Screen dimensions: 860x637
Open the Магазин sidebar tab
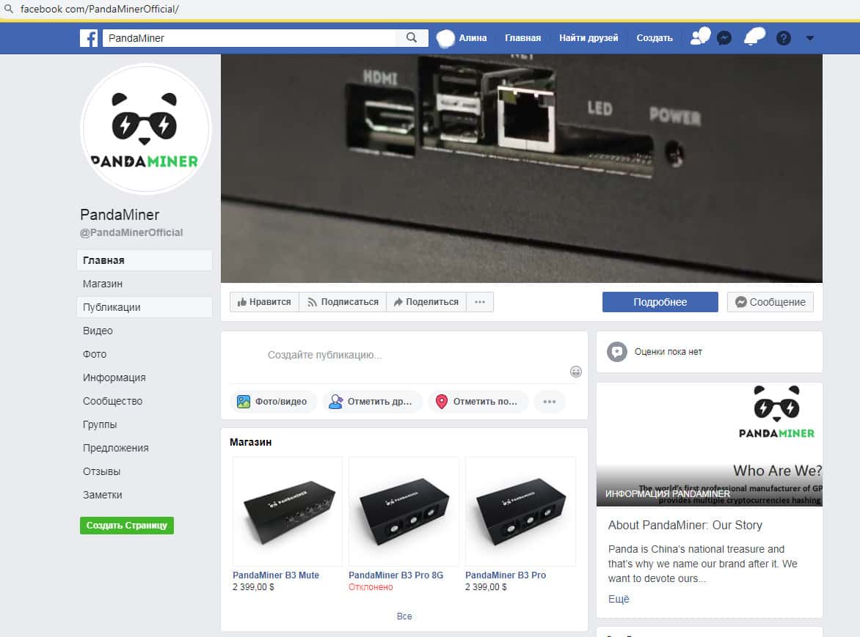[145, 284]
